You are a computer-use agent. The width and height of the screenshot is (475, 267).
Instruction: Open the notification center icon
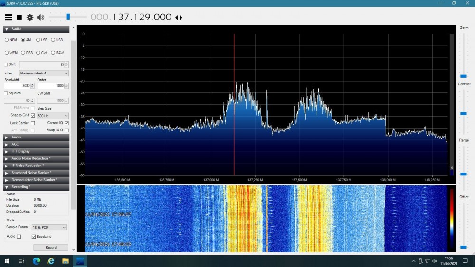pos(465,261)
